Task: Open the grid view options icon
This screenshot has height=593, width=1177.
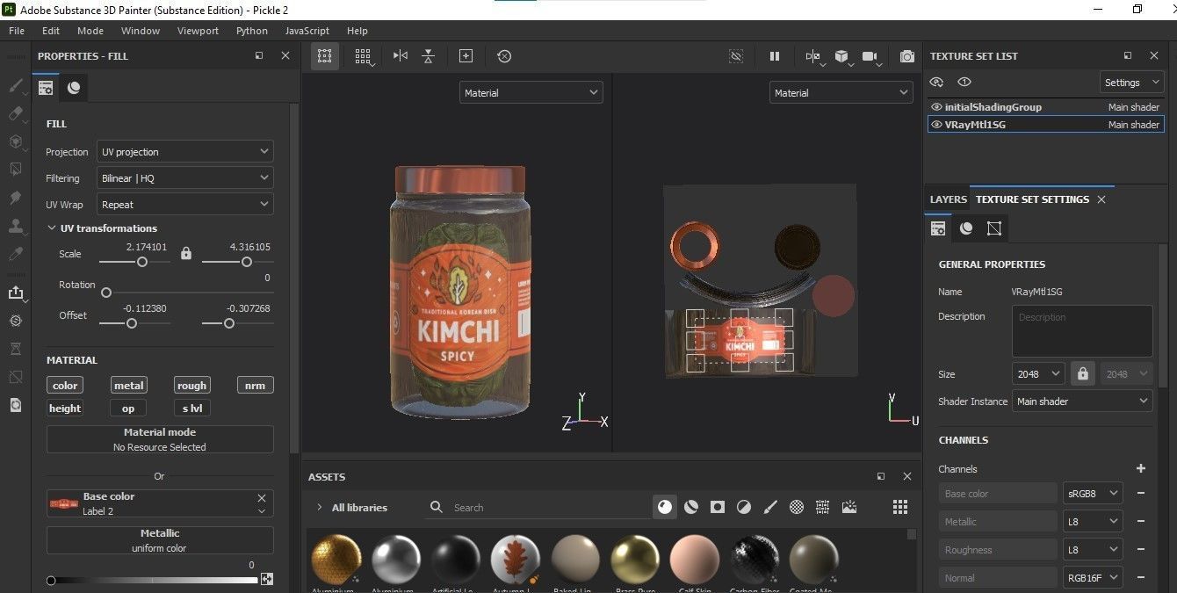Action: pos(363,56)
